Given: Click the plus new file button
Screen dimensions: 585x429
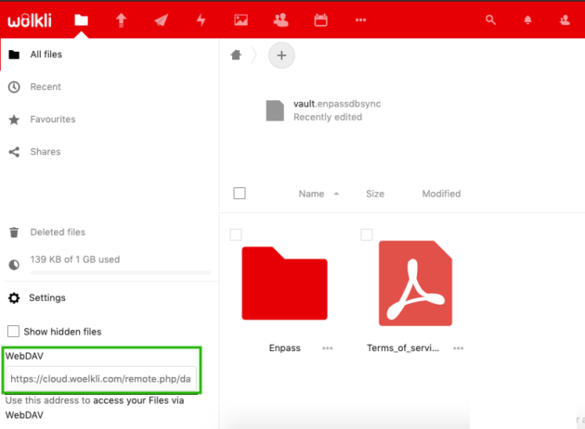Looking at the screenshot, I should 281,56.
